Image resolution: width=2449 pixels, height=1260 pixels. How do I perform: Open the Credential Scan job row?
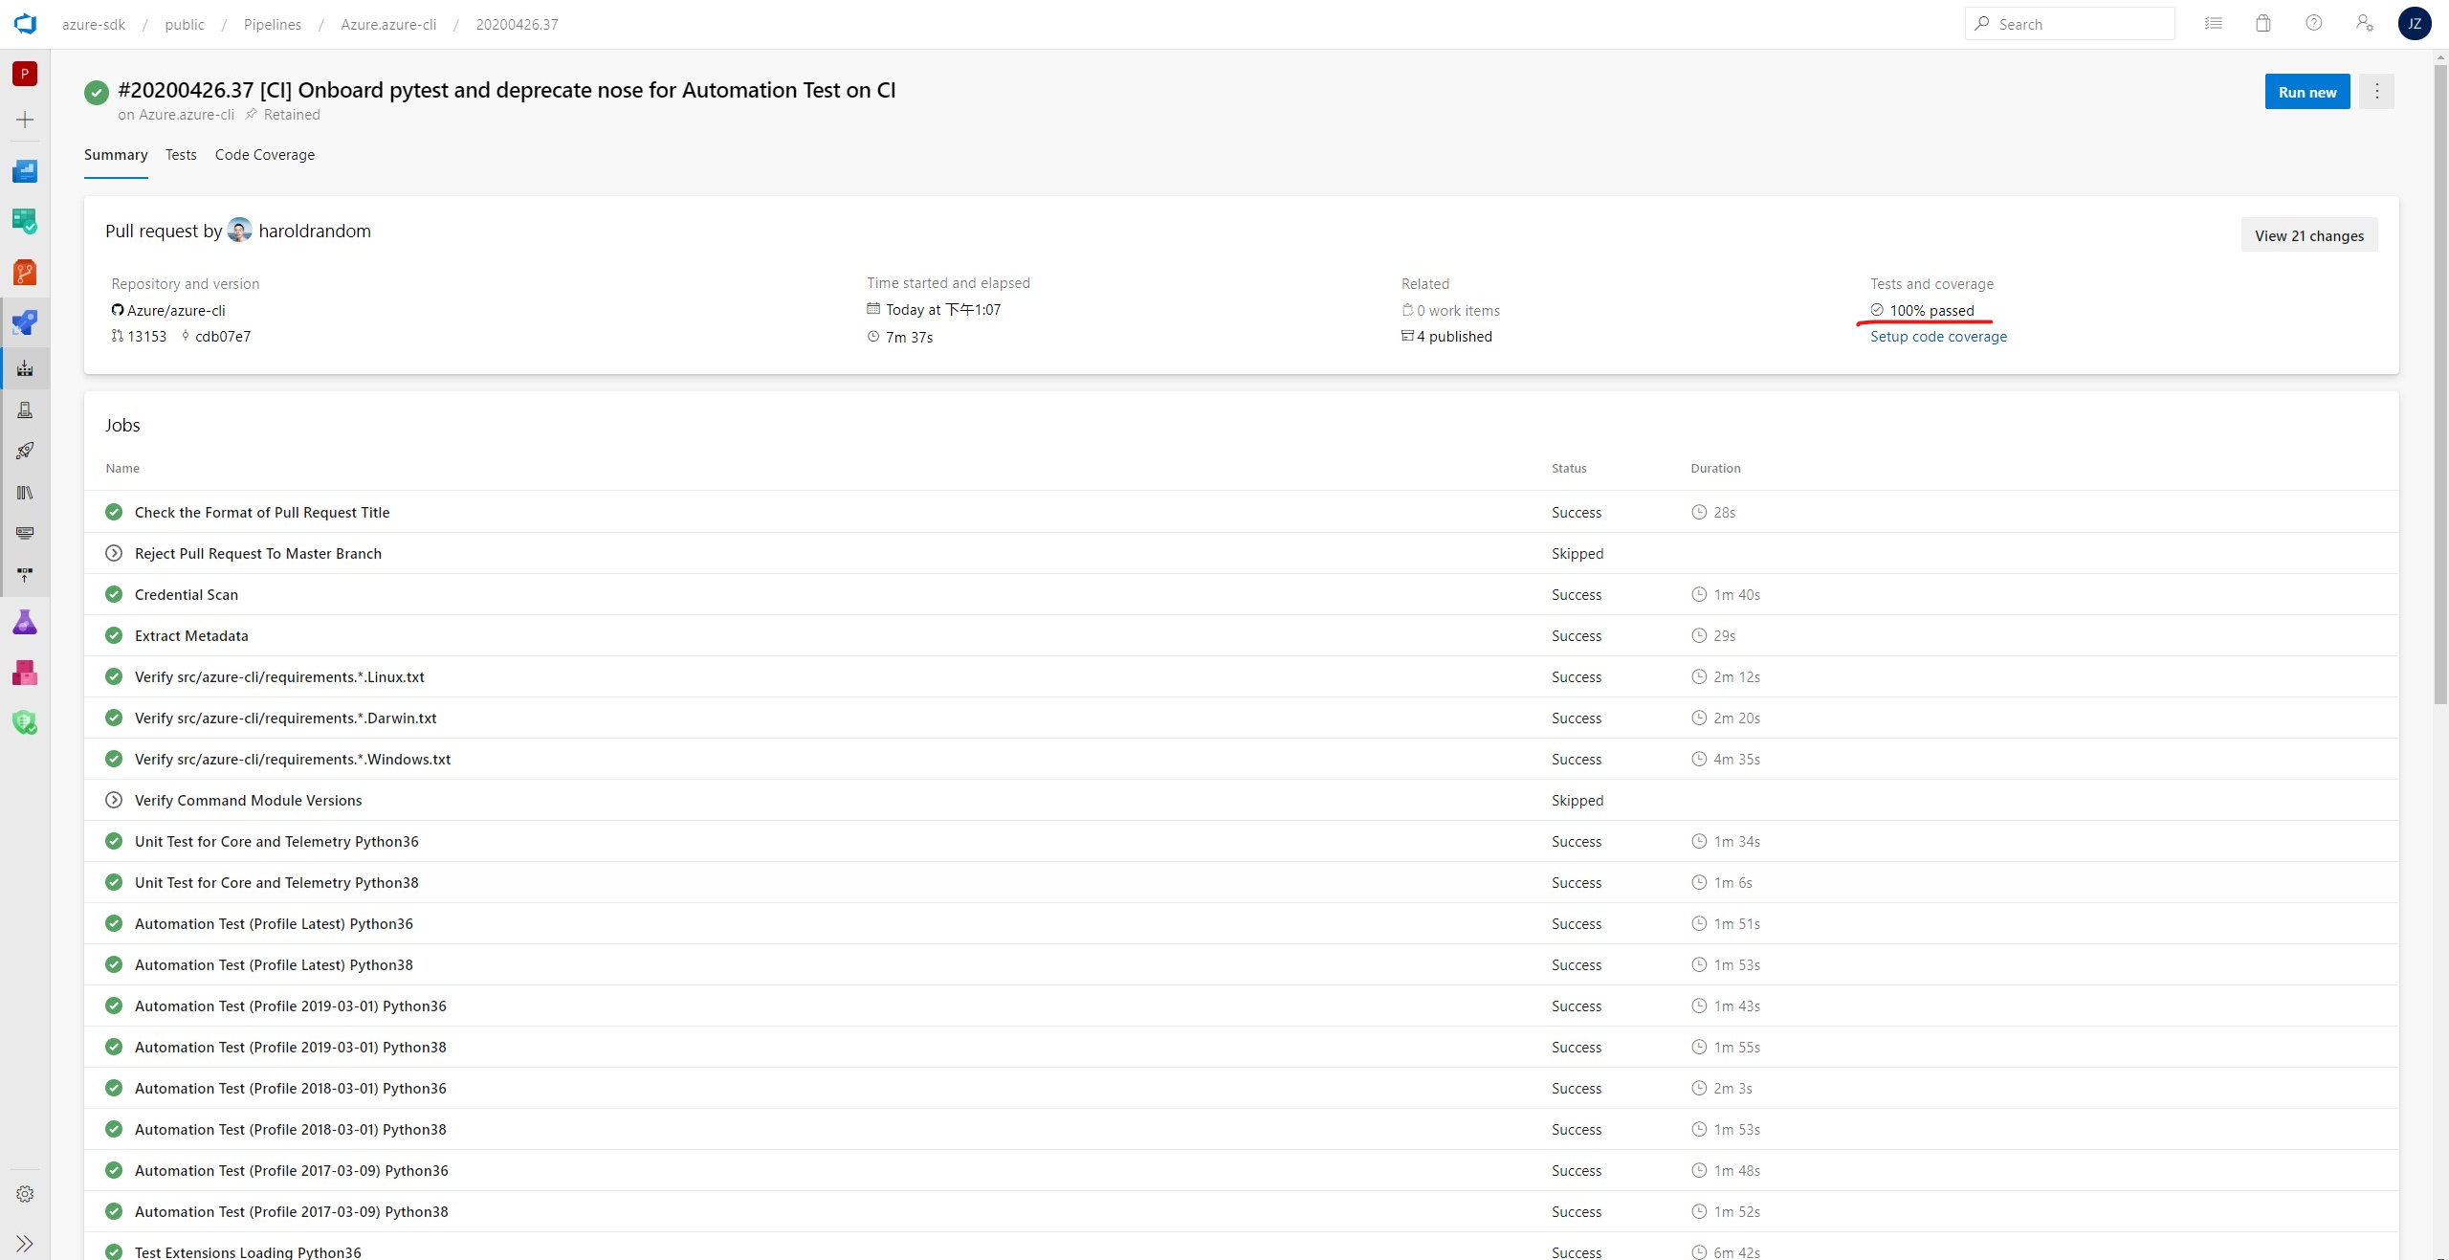(x=187, y=595)
